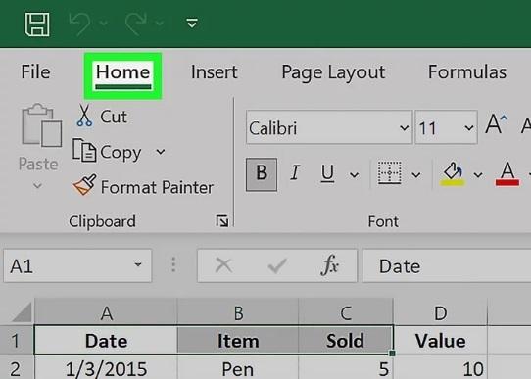This screenshot has height=379, width=531.
Task: Expand the Copy options arrow
Action: [161, 152]
